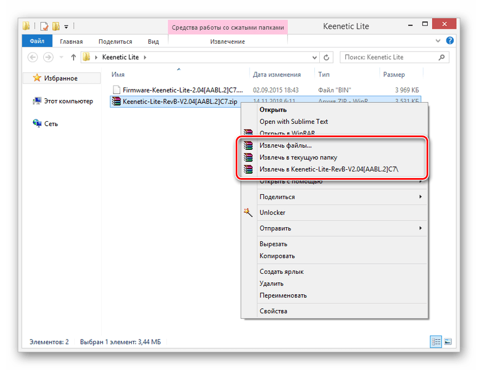Viewport: 478px width, 370px height.
Task: Expand the Keenetic Lite breadcrumb arrow
Action: click(145, 58)
